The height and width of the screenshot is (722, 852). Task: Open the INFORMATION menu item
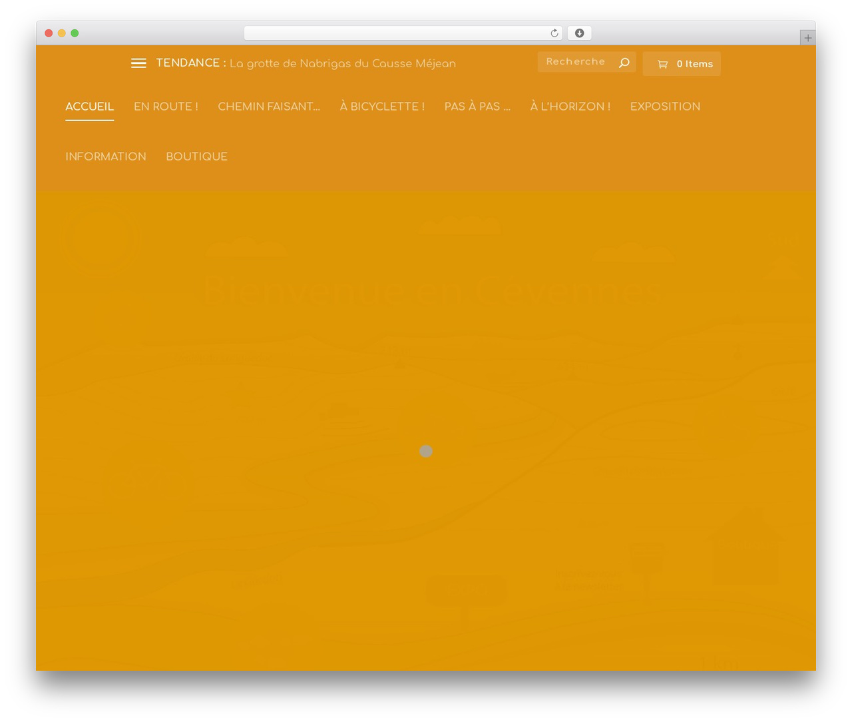106,157
